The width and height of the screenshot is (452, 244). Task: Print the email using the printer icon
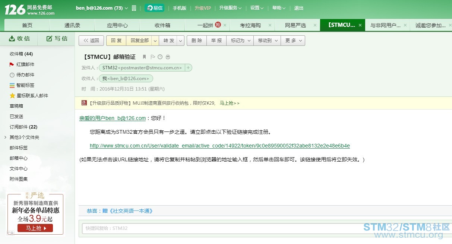[x=168, y=57]
